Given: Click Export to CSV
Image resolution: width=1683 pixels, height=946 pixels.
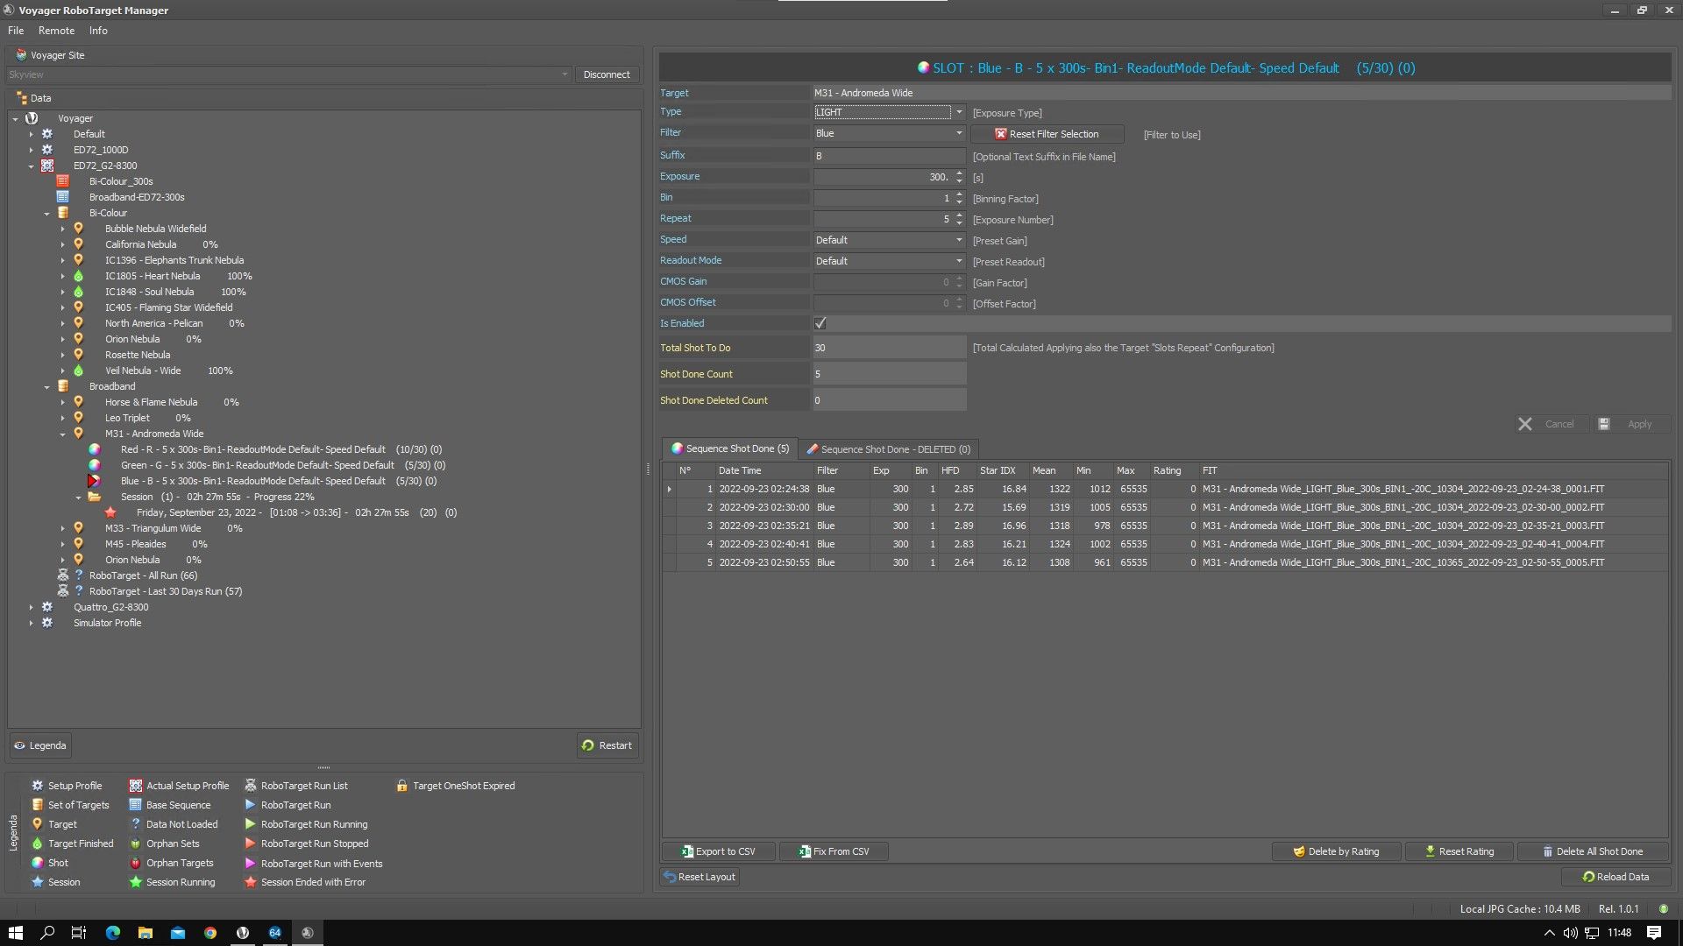Looking at the screenshot, I should 719,851.
